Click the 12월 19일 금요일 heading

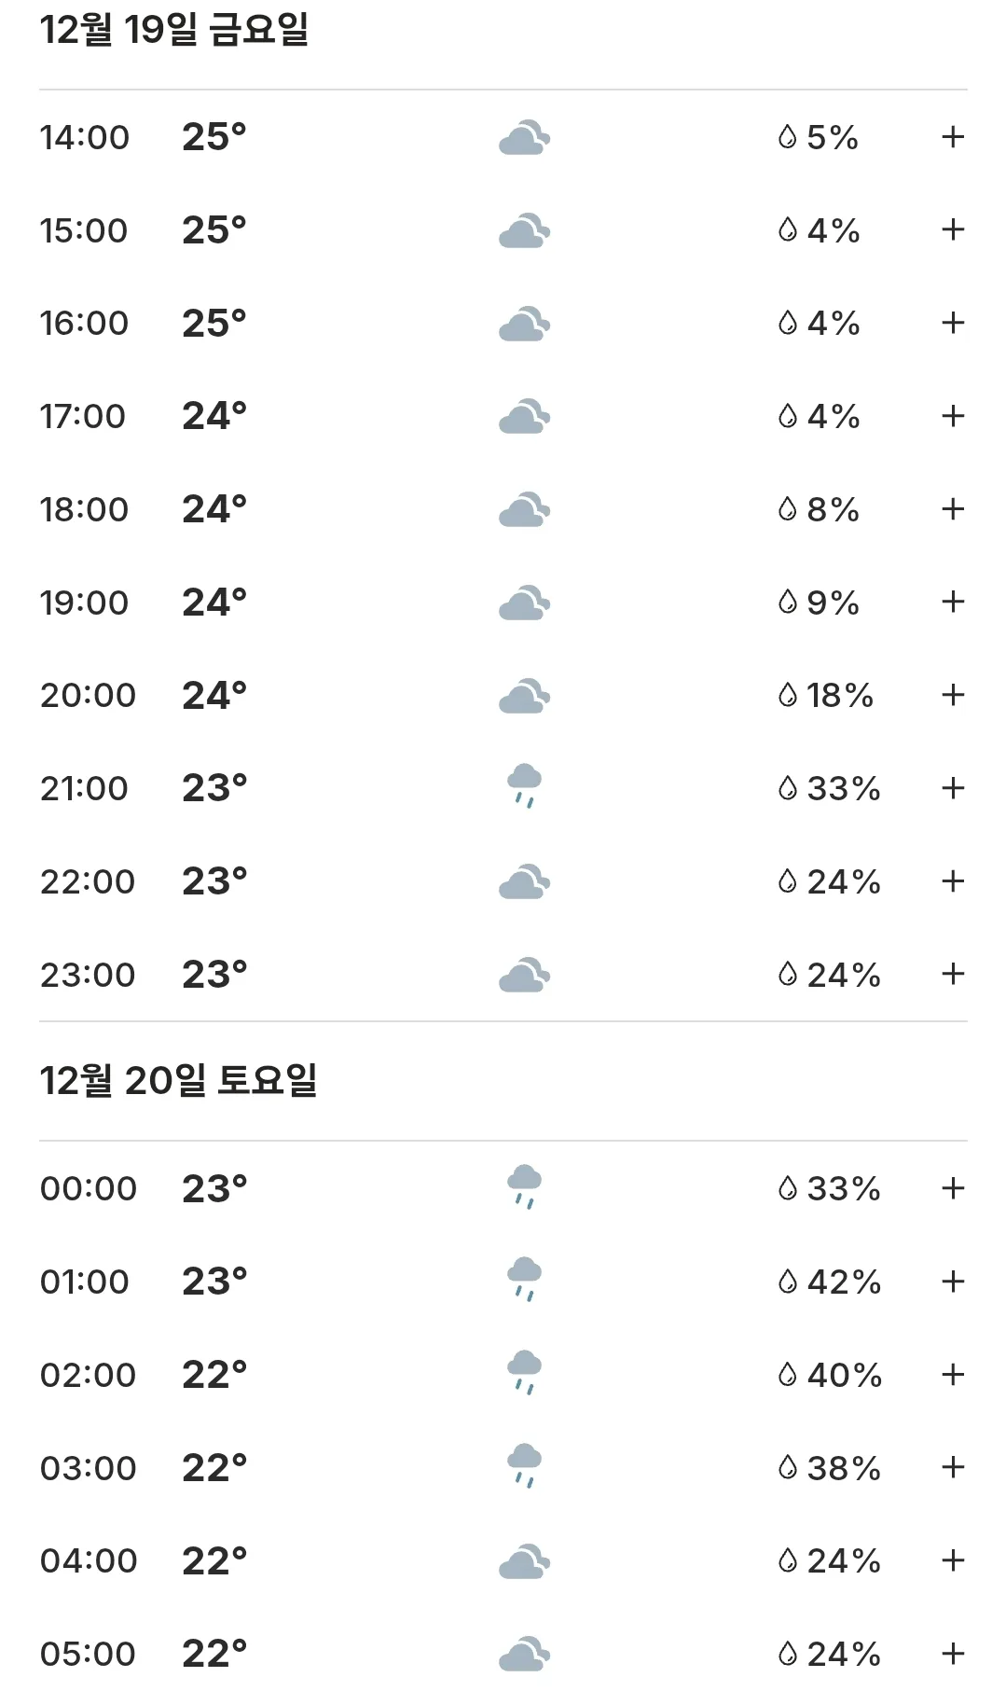(x=174, y=30)
